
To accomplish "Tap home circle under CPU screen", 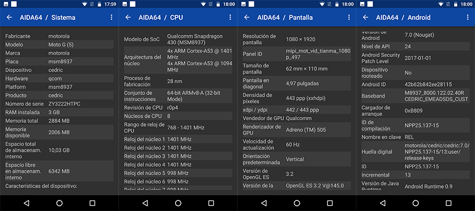I will [178, 203].
